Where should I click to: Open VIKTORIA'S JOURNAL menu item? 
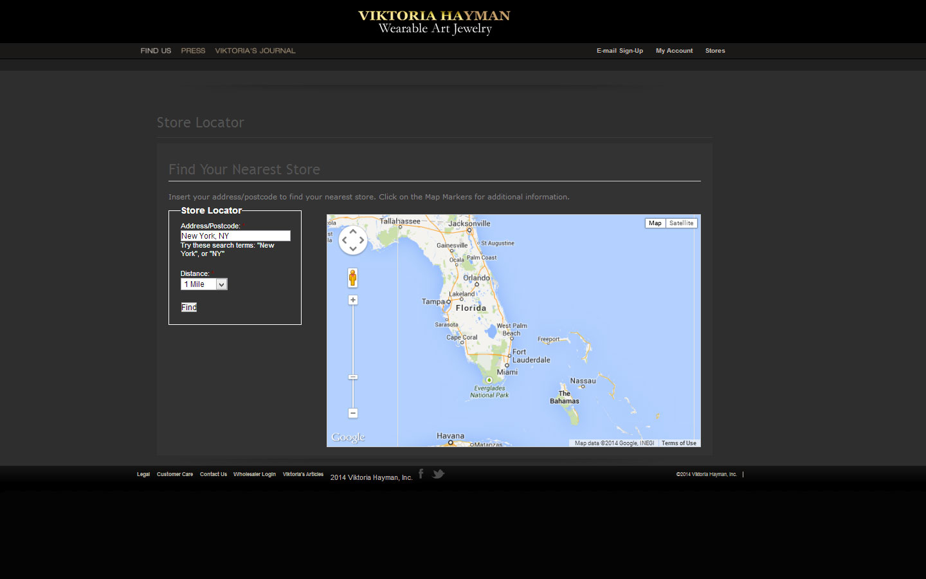coord(255,51)
